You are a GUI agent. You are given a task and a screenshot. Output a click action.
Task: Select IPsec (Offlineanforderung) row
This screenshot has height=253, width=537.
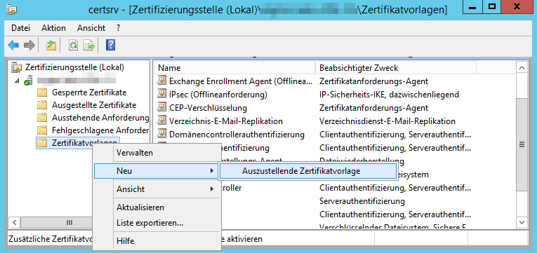pos(218,95)
